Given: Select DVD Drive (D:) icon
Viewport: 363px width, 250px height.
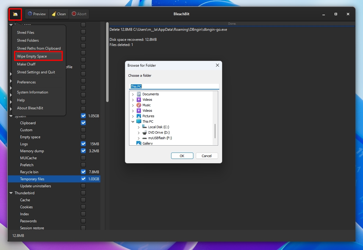Looking at the screenshot, I should click(145, 132).
